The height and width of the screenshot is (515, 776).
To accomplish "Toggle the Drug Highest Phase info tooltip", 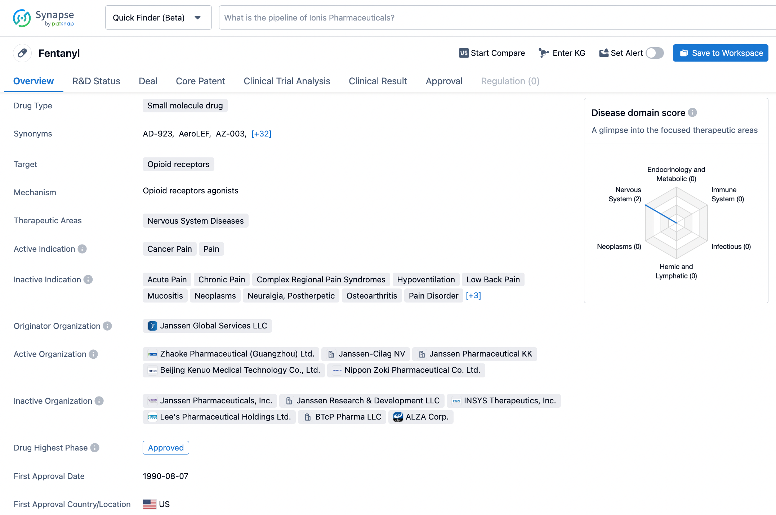I will click(96, 448).
